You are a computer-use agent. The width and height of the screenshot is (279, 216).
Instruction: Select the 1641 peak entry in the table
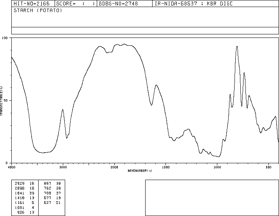coord(20,193)
